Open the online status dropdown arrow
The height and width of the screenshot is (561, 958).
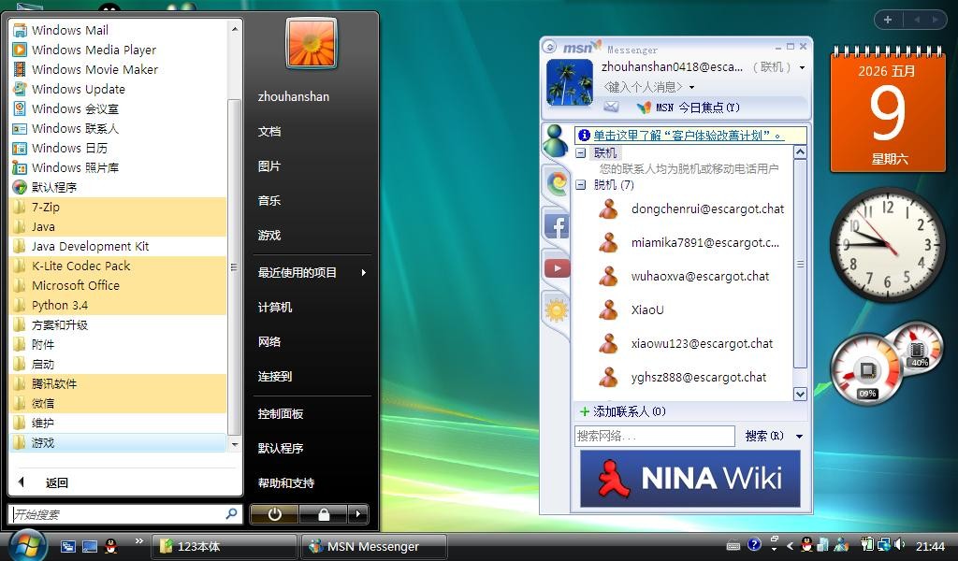(x=802, y=67)
